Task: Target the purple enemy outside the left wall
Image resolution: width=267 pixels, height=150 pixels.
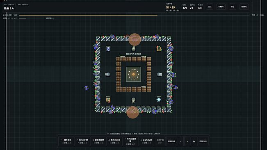Action: [86, 88]
